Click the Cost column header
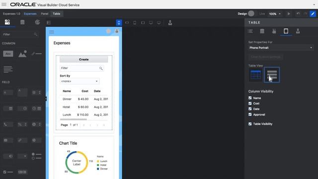Screen dimensions: 318x179 [85, 91]
